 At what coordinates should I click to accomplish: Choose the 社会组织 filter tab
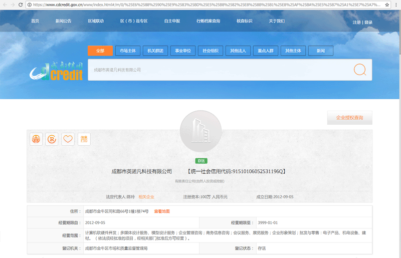pyautogui.click(x=210, y=51)
